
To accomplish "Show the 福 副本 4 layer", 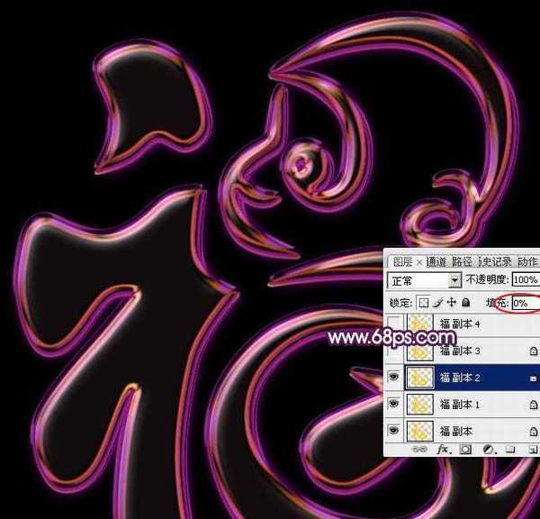I will coord(394,323).
